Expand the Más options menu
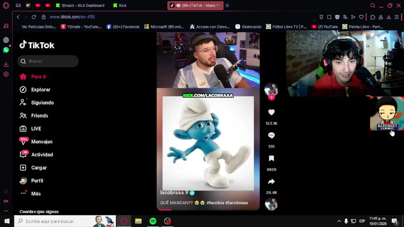404x227 pixels. (x=30, y=194)
